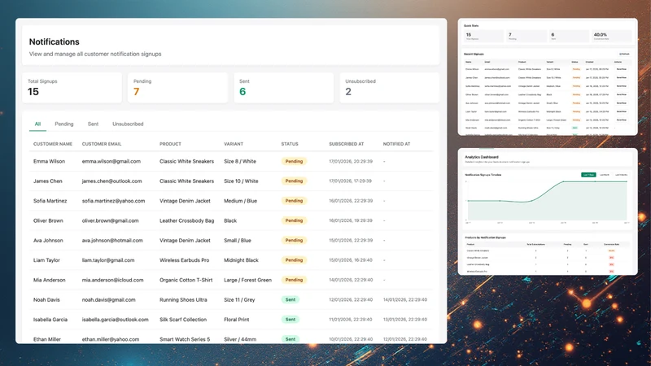This screenshot has height=366, width=651.
Task: Click the Midnight Black variant cell
Action: tap(241, 260)
